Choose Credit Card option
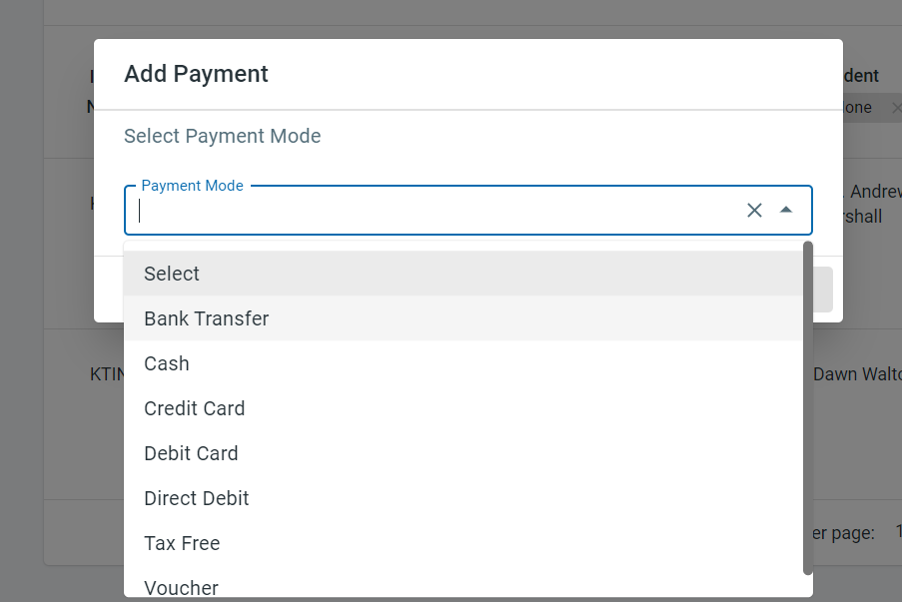Viewport: 902px width, 602px height. (194, 408)
